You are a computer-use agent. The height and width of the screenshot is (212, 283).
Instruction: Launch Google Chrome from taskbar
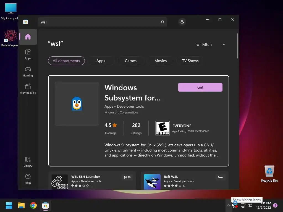tap(33, 205)
